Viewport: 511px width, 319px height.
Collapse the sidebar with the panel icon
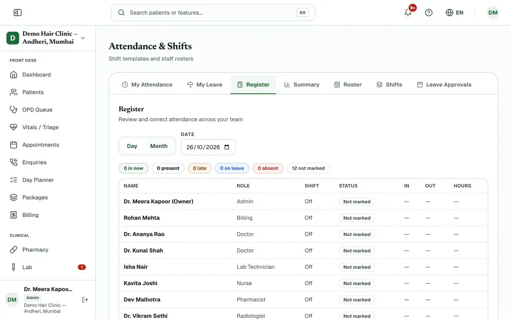click(x=17, y=13)
